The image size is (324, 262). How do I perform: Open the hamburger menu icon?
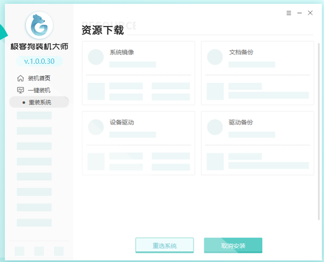[289, 13]
